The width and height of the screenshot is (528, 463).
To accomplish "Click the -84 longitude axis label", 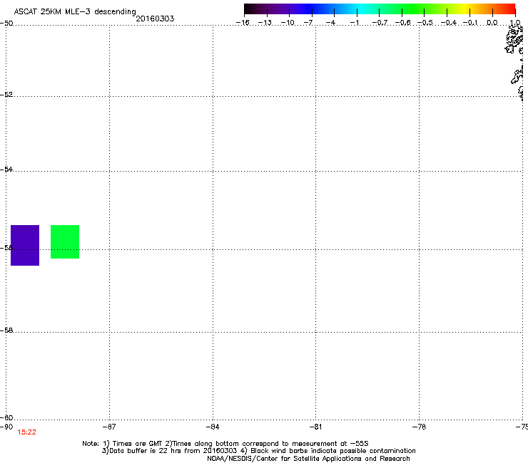I will click(x=213, y=427).
